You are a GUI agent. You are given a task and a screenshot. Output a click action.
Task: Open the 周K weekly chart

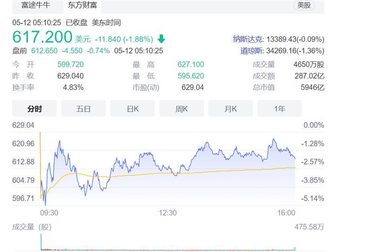point(181,109)
